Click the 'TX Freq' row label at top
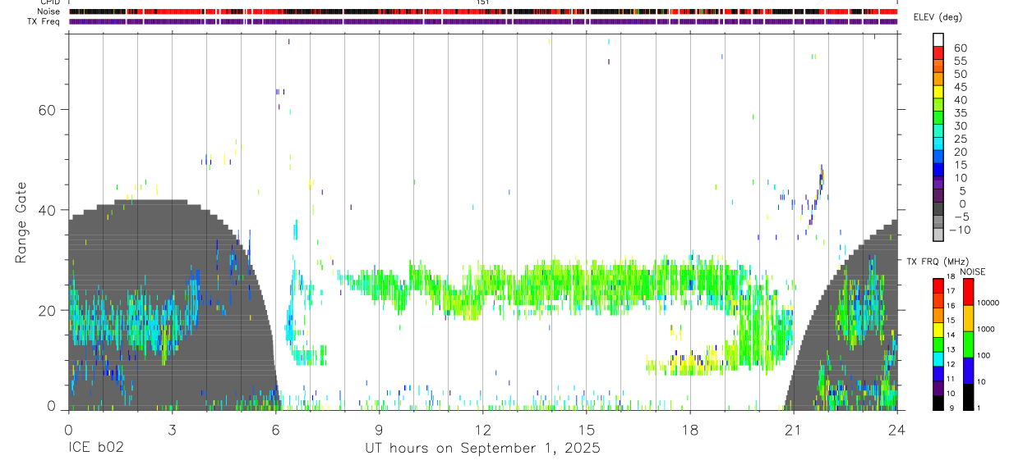Viewport: 1009px width, 465px height. 44,21
